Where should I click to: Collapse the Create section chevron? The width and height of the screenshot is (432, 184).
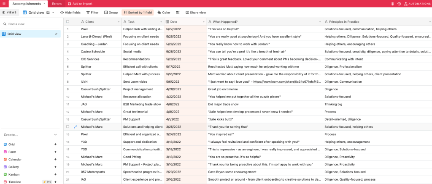55,135
